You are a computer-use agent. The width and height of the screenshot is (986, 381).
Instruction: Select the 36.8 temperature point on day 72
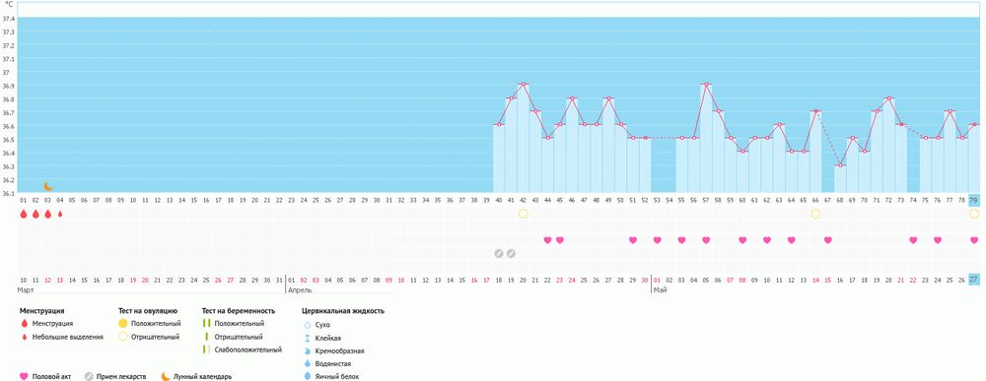(x=888, y=97)
